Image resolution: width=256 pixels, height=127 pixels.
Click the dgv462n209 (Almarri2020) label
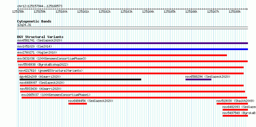pyautogui.click(x=40, y=77)
